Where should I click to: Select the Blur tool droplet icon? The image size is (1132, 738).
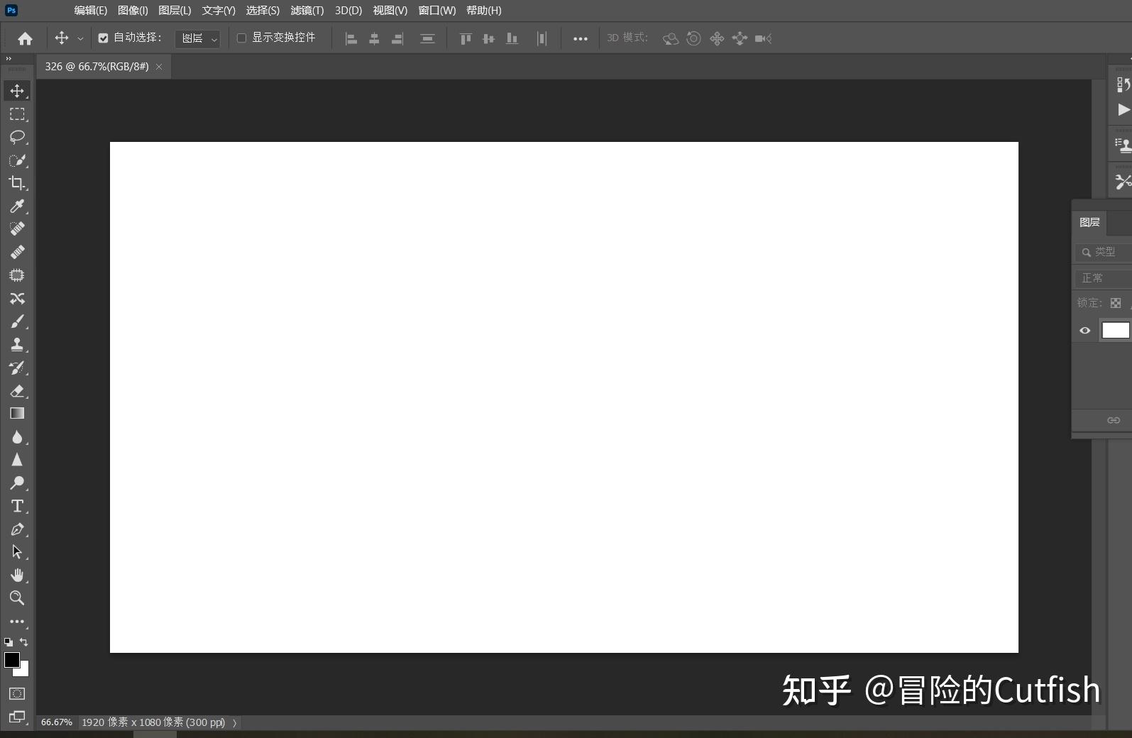coord(17,437)
